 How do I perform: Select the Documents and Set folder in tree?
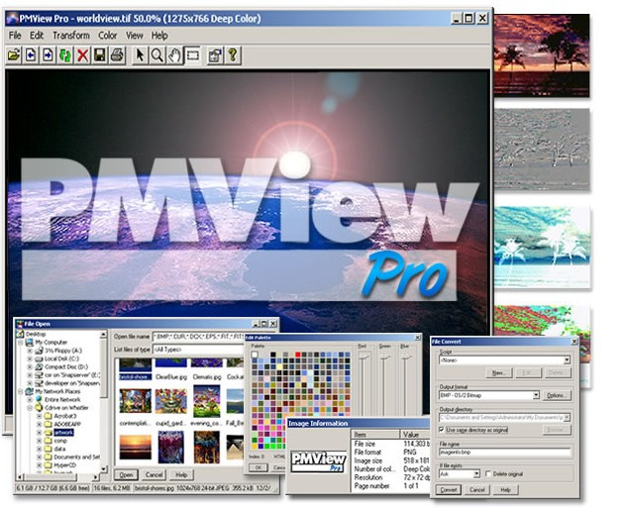click(x=76, y=457)
